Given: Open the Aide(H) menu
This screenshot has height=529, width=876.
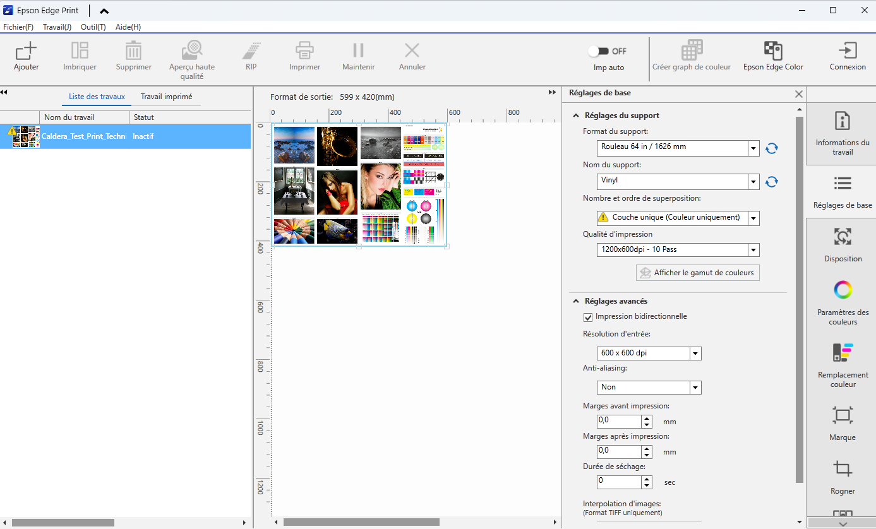Looking at the screenshot, I should [x=128, y=27].
